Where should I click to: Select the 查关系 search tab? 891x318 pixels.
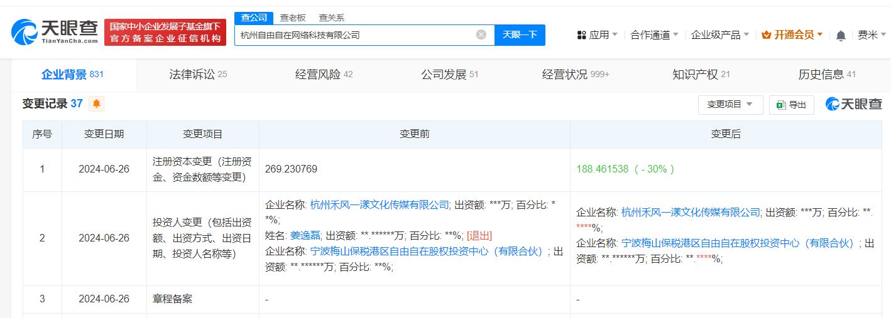click(331, 18)
